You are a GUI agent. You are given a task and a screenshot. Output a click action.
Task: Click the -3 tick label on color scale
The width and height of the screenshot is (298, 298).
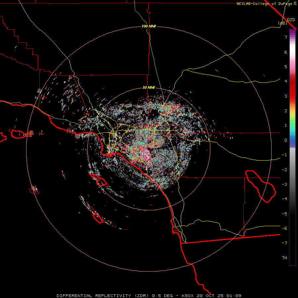pos(284,184)
